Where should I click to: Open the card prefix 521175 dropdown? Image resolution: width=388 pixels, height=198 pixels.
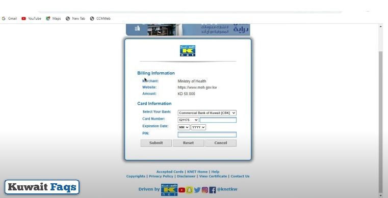pos(188,120)
